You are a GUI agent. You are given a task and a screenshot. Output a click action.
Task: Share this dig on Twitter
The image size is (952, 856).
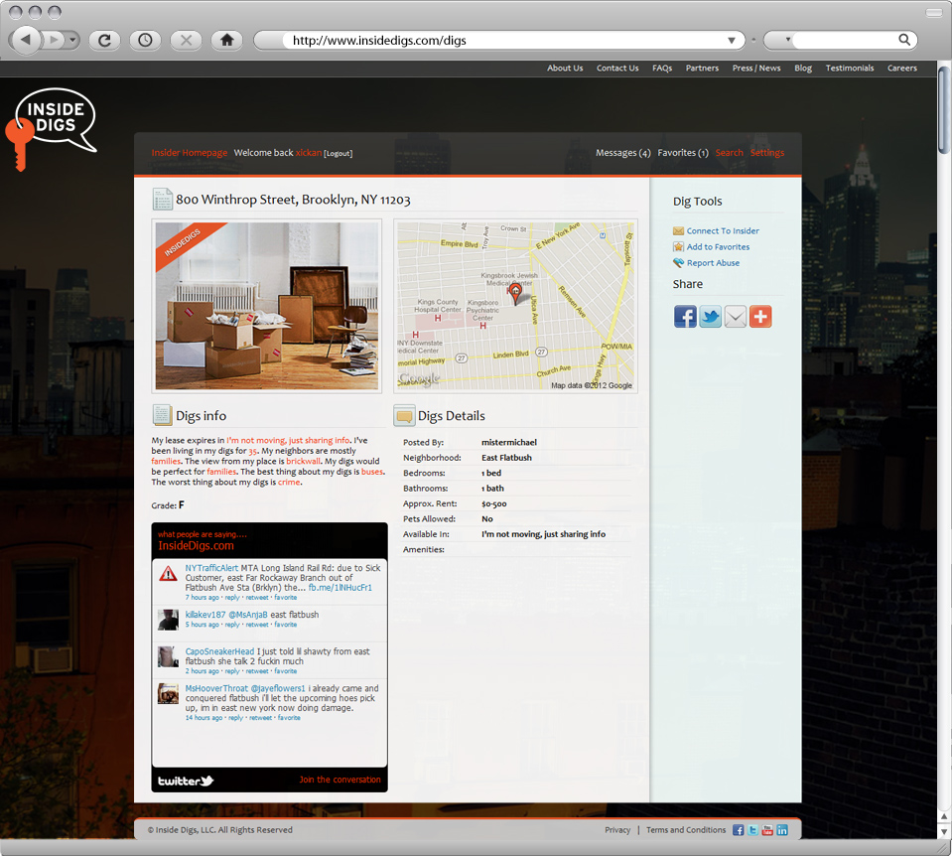tap(711, 317)
